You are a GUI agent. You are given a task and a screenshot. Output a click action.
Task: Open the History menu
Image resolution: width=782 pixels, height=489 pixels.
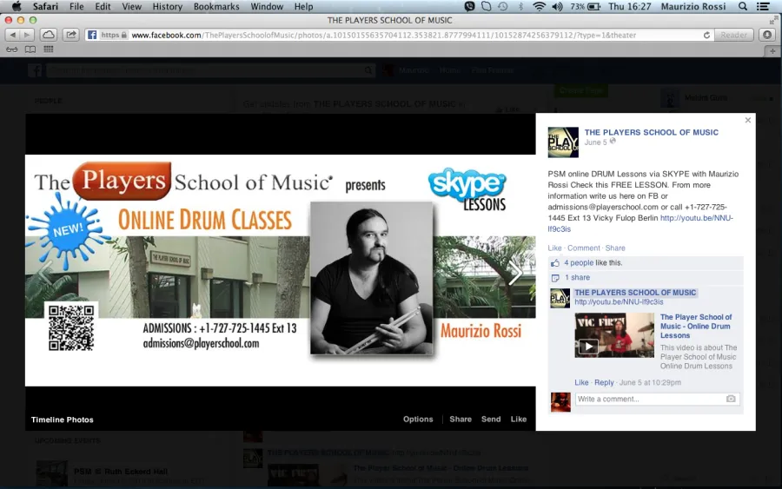(x=167, y=6)
